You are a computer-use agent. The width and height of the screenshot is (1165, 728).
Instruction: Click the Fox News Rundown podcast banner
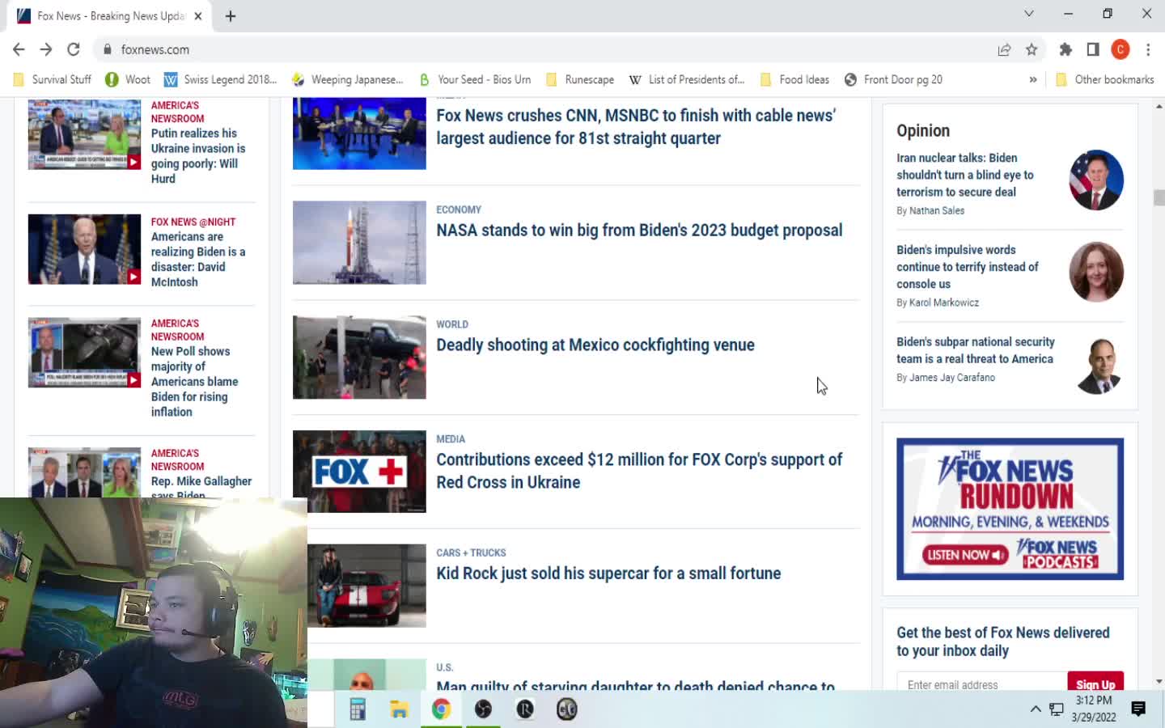[1010, 509]
